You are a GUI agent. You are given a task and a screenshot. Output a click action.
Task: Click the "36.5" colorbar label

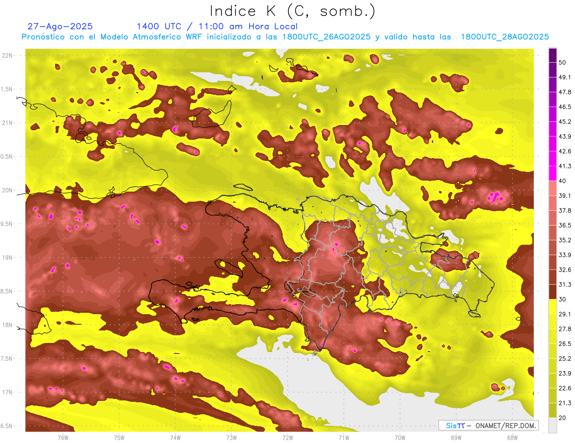(x=565, y=225)
